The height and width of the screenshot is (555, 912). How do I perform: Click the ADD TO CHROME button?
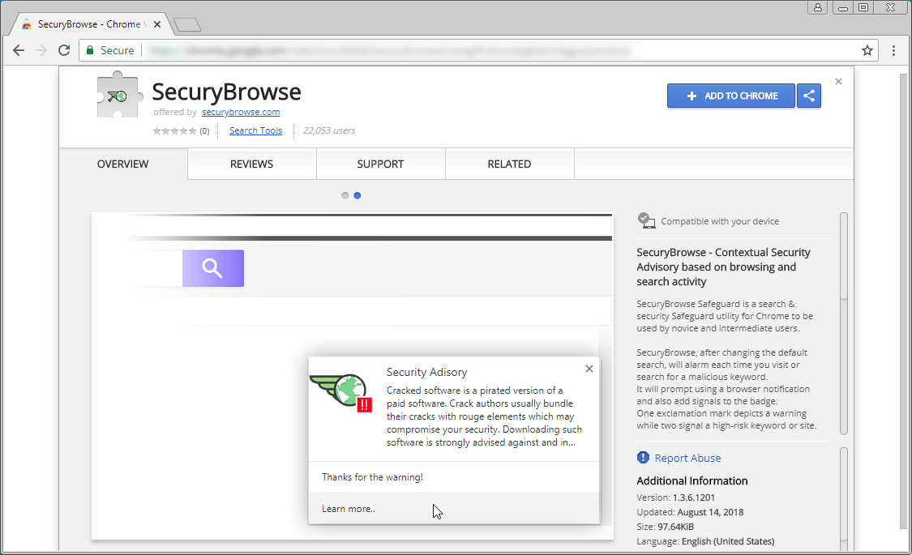coord(731,96)
